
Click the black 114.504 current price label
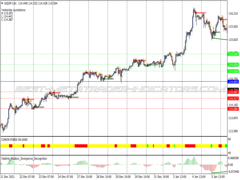point(233,89)
